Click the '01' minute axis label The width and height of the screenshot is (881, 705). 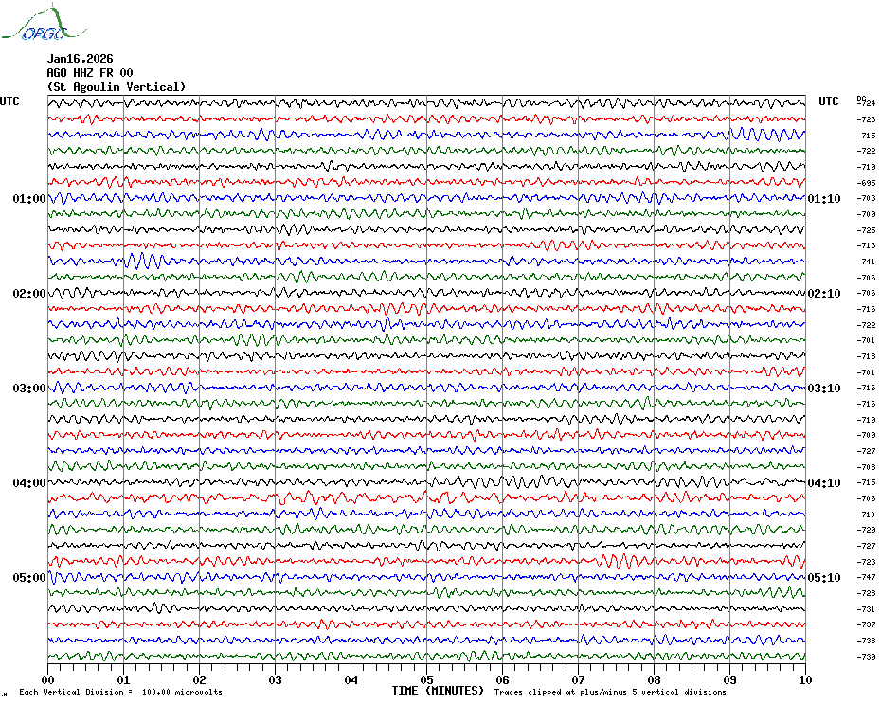tap(123, 680)
